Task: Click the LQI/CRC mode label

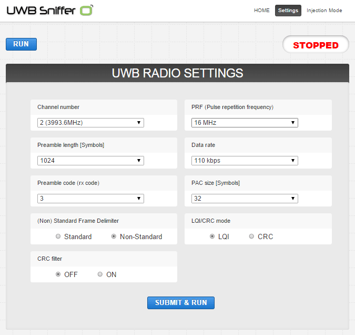Action: click(x=211, y=221)
